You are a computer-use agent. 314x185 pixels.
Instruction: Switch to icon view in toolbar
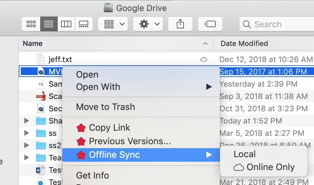[x=31, y=24]
